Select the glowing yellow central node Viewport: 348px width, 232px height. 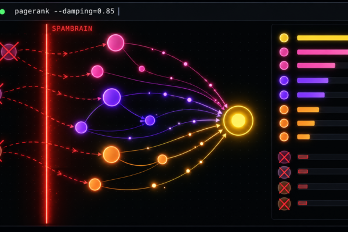coord(238,120)
